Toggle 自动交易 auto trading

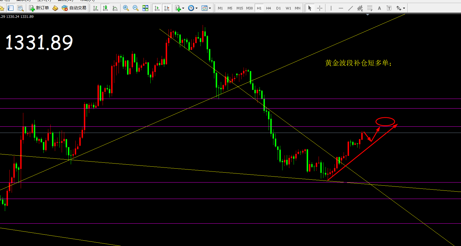74,8
